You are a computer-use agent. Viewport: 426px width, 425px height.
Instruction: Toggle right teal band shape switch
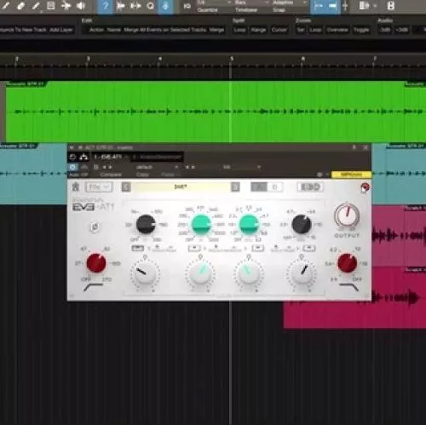257,248
